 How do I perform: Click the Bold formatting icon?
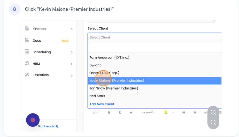click(x=109, y=112)
